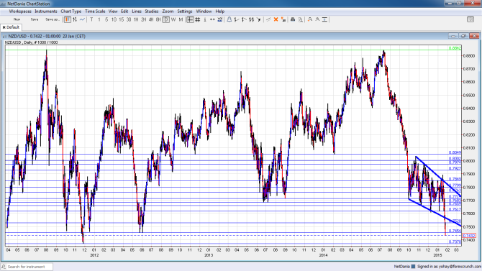Open the Time Scale menu
This screenshot has width=482, height=271.
coord(95,12)
